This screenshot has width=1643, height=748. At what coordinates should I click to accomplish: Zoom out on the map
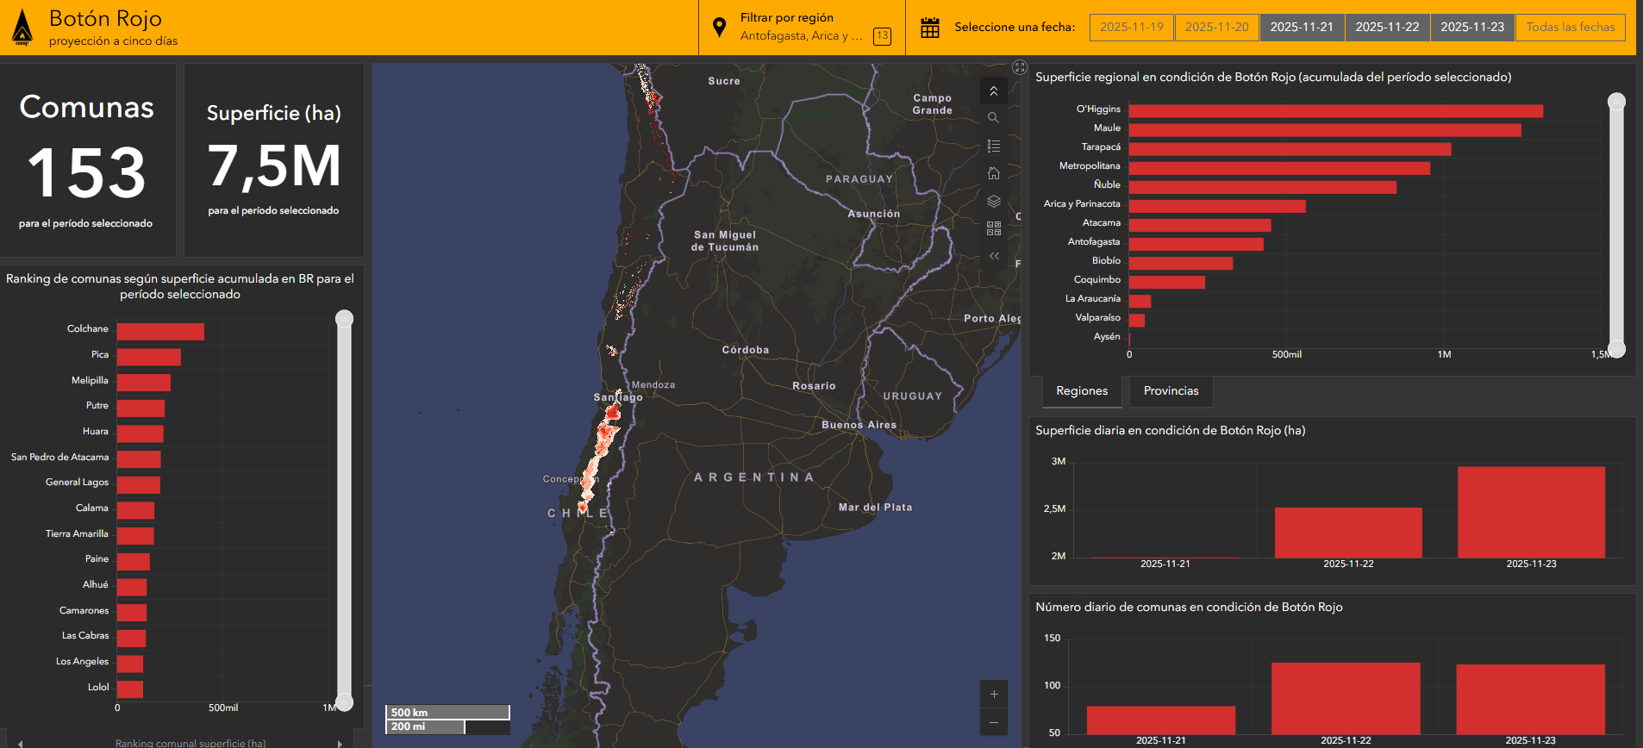994,722
